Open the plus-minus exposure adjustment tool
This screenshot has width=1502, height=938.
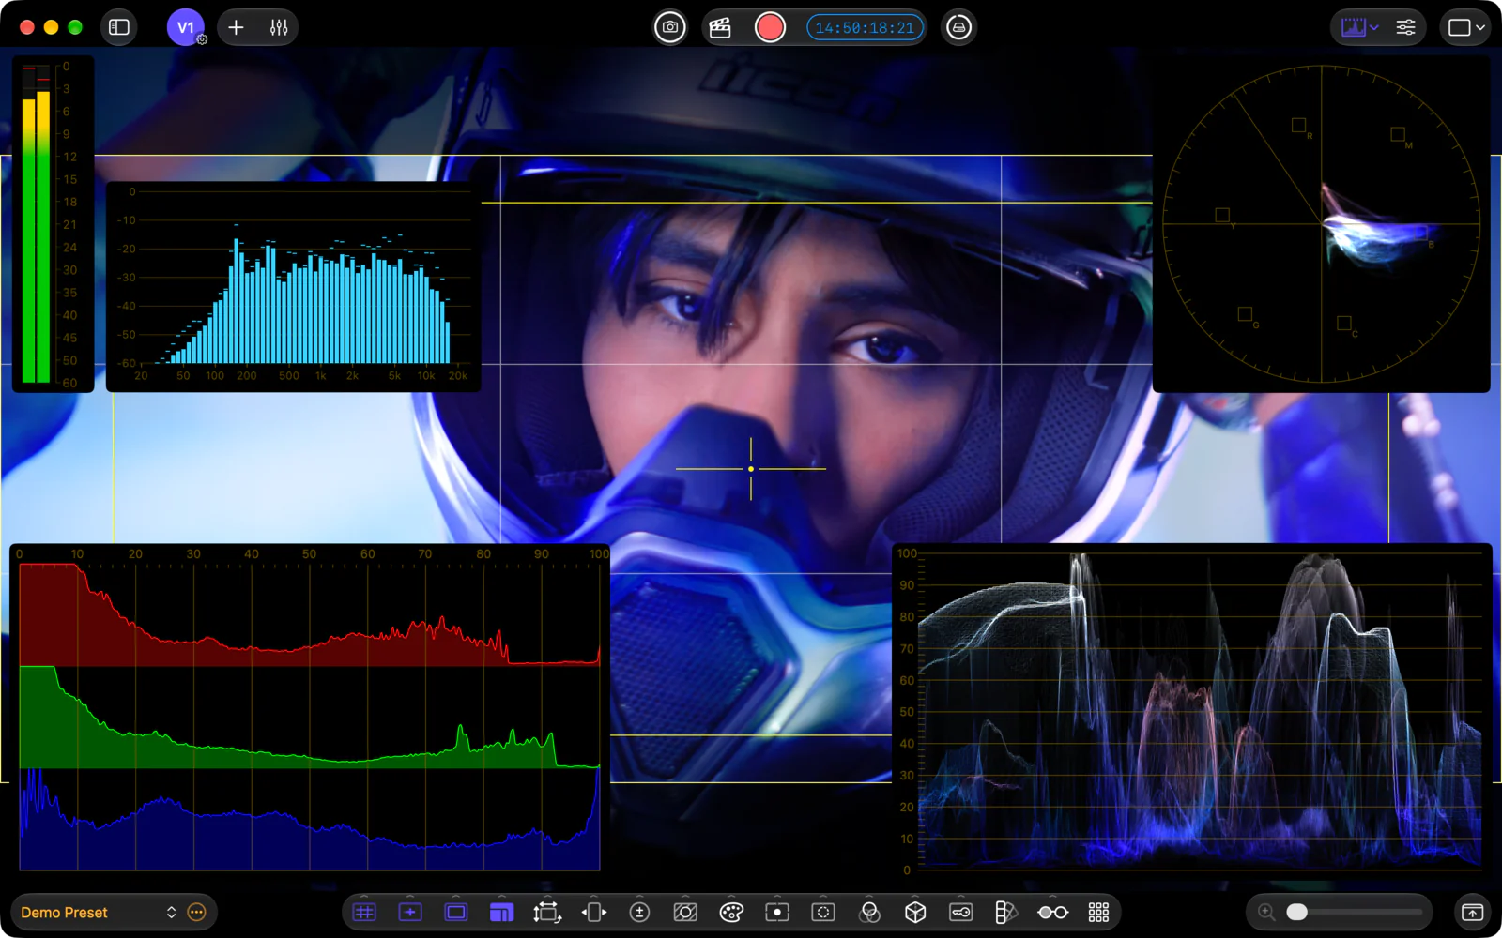coord(639,912)
